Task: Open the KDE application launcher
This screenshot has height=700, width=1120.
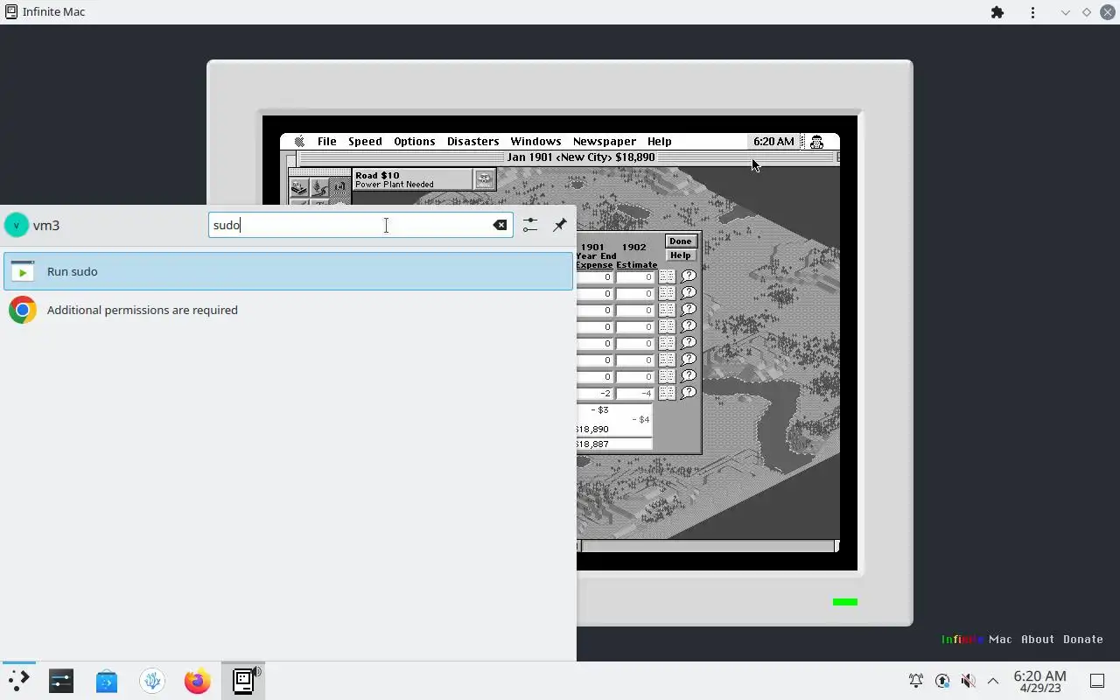Action: coord(18,681)
